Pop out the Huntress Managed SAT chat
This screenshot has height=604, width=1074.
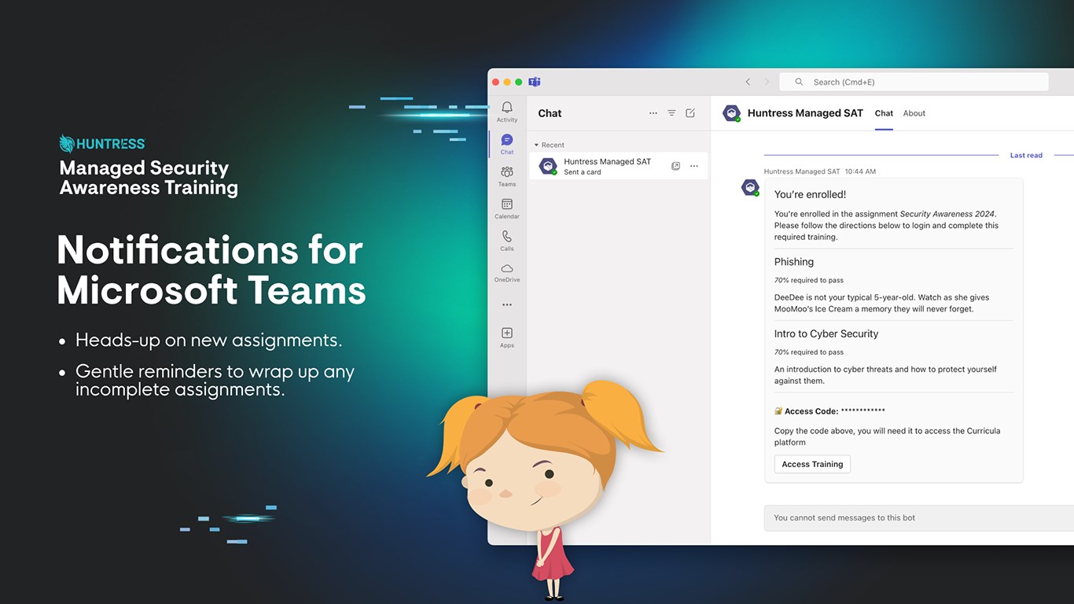(x=675, y=166)
